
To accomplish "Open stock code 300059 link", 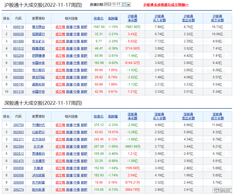I will (18, 182).
